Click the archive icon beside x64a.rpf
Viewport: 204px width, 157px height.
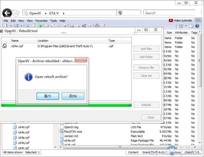(x=61, y=140)
